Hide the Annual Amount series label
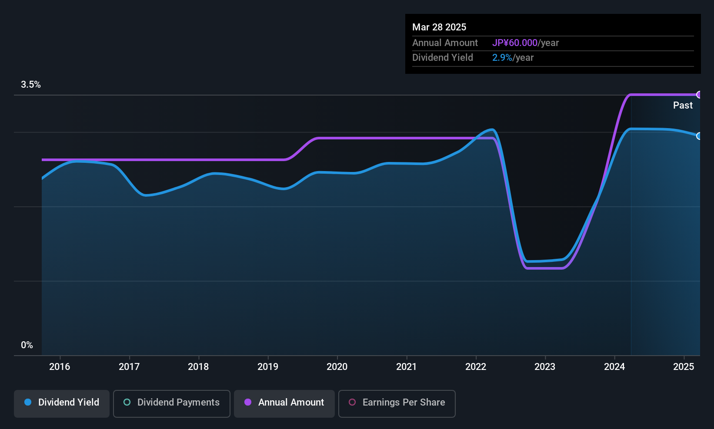This screenshot has height=429, width=714. [291, 403]
